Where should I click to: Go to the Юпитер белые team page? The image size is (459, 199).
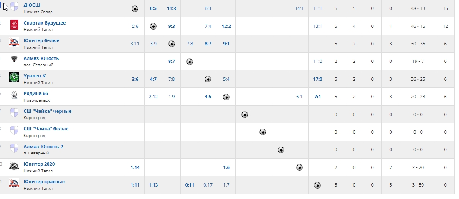pos(41,40)
